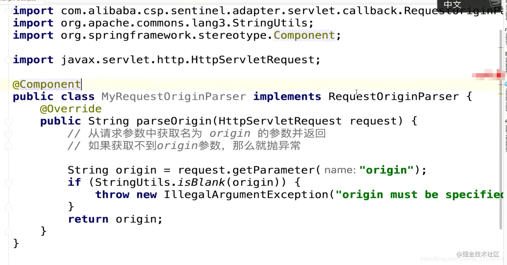Click the end-of-imports fold marker
Image resolution: width=507 pixels, height=265 pixels.
[8, 60]
